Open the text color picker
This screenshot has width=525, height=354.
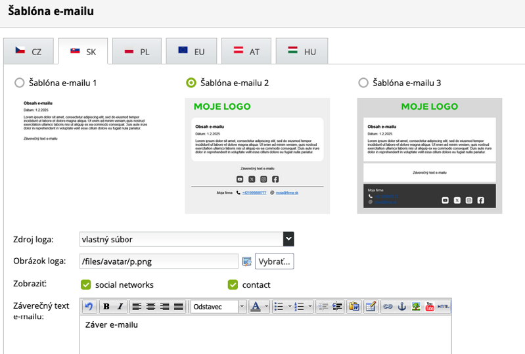point(255,307)
